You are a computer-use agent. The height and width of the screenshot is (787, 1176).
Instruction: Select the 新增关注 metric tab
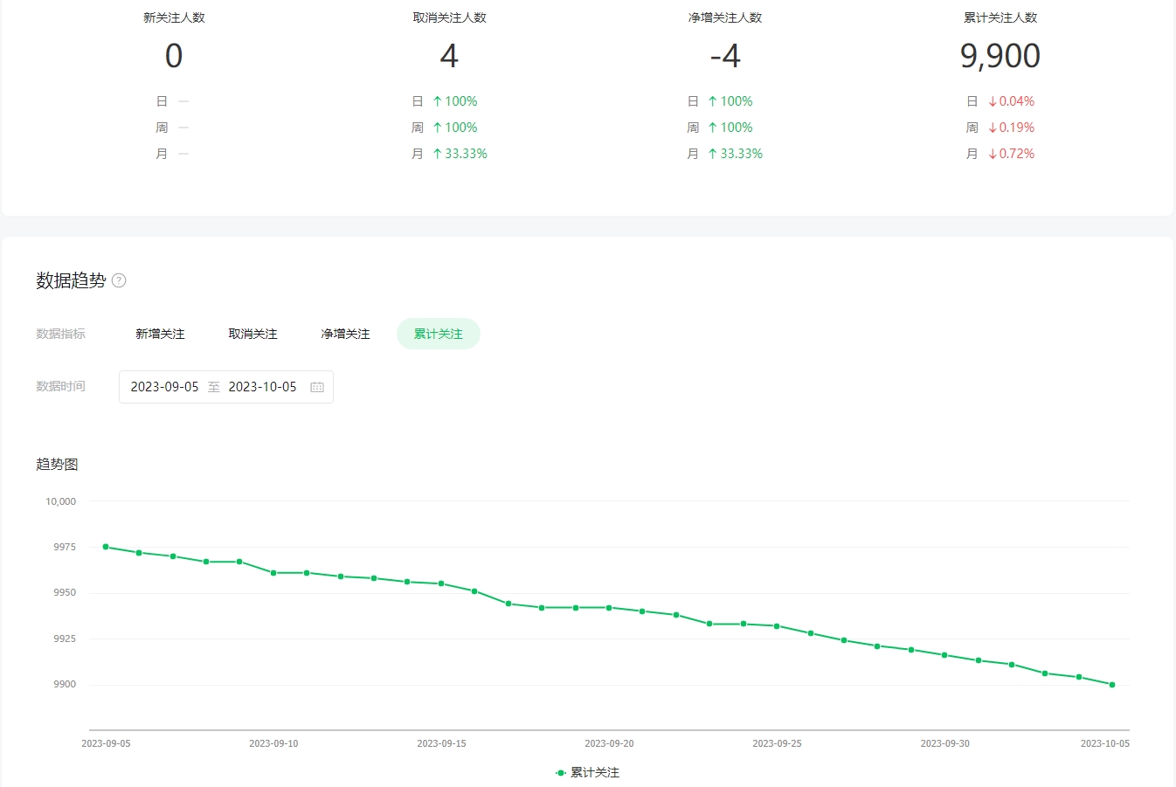point(160,334)
